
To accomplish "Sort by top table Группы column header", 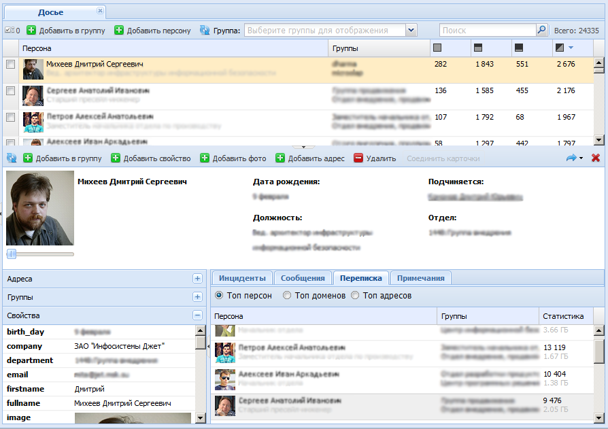I will point(379,48).
